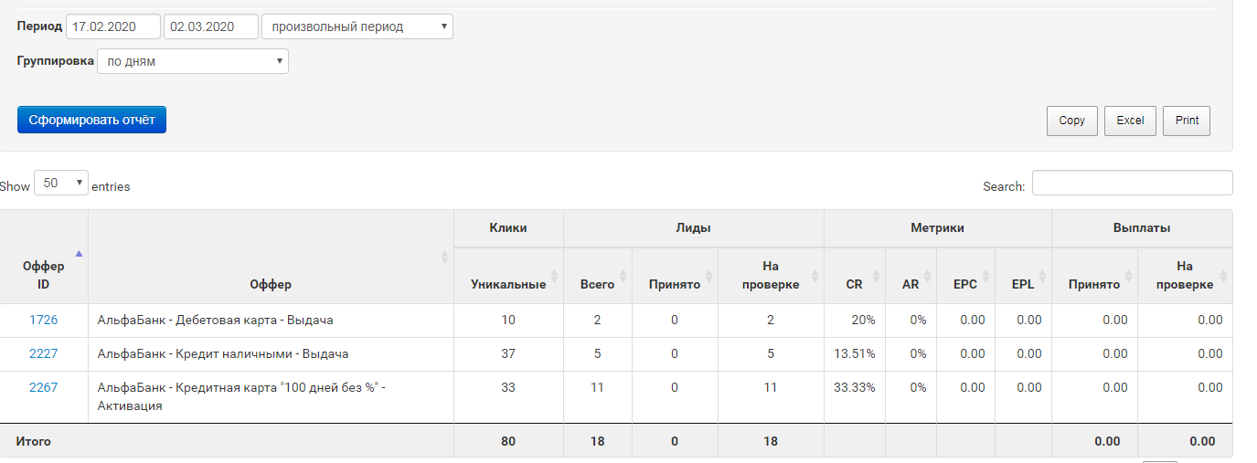Copy the table with Copy button
This screenshot has height=463, width=1257.
(x=1071, y=121)
